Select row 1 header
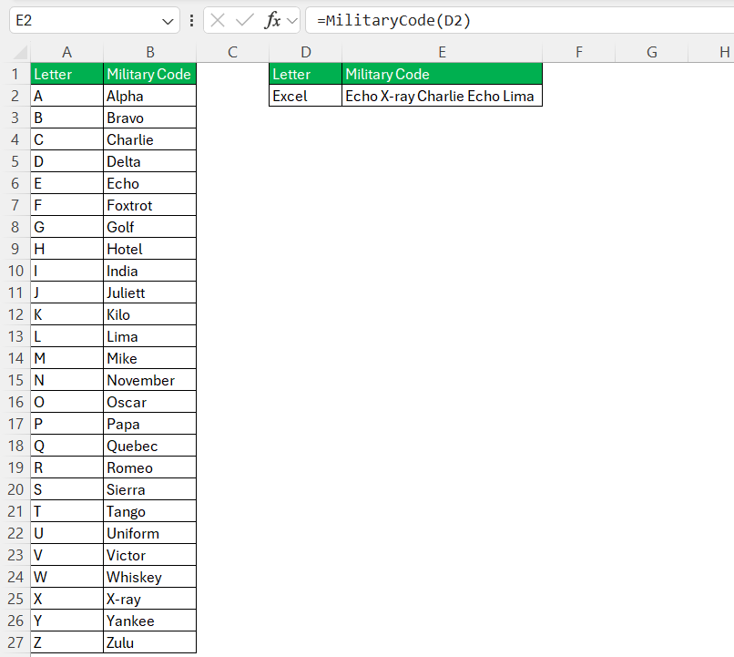The width and height of the screenshot is (734, 657). click(15, 74)
